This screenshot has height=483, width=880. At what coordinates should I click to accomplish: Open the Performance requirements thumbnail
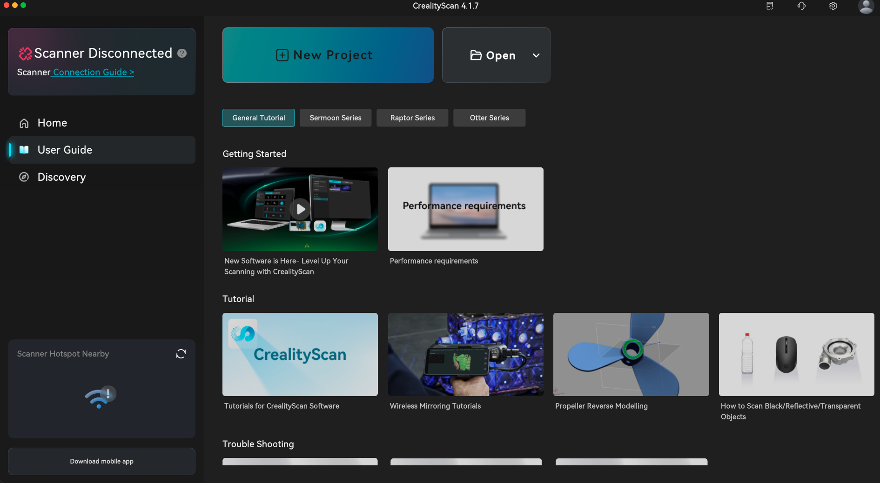coord(465,209)
